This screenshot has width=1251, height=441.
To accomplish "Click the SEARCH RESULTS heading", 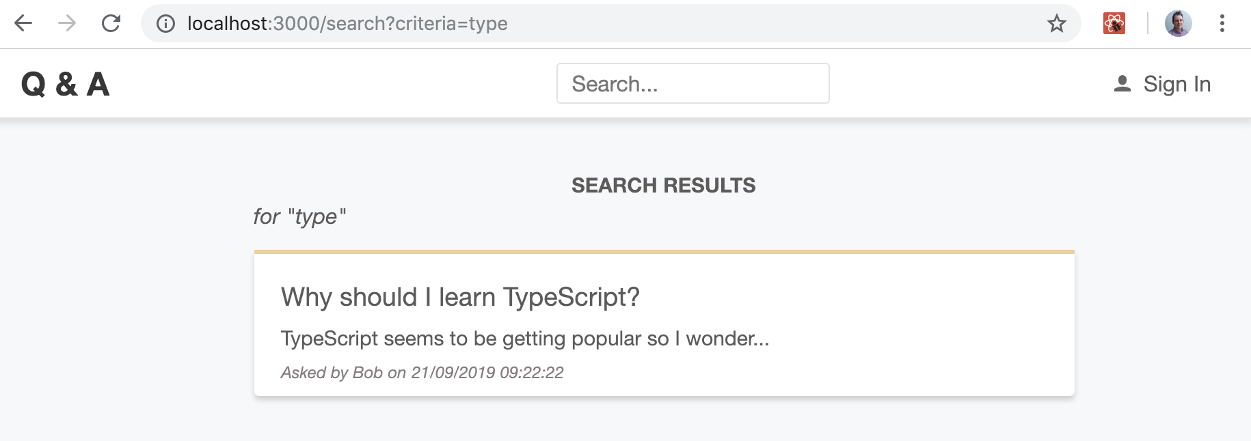I will pyautogui.click(x=663, y=186).
